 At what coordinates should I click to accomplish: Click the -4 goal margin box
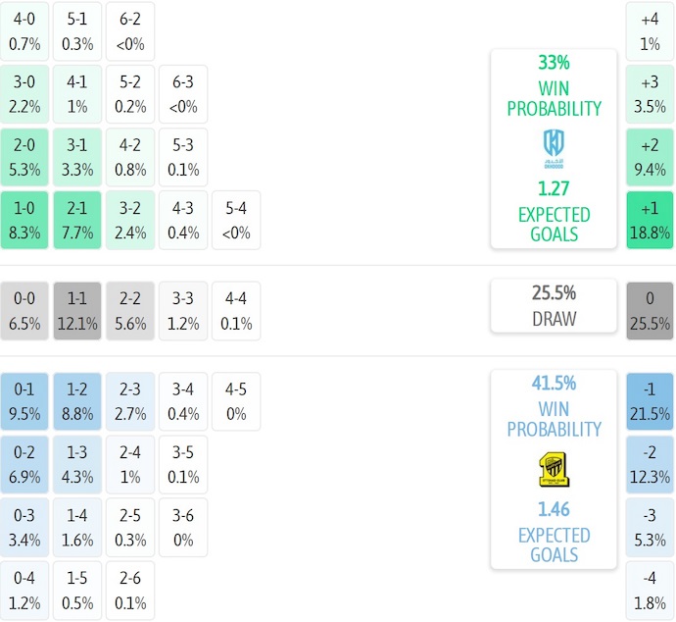point(650,590)
